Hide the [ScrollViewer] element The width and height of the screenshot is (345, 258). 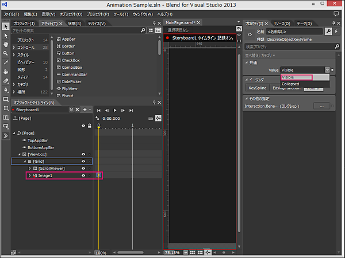coord(83,169)
